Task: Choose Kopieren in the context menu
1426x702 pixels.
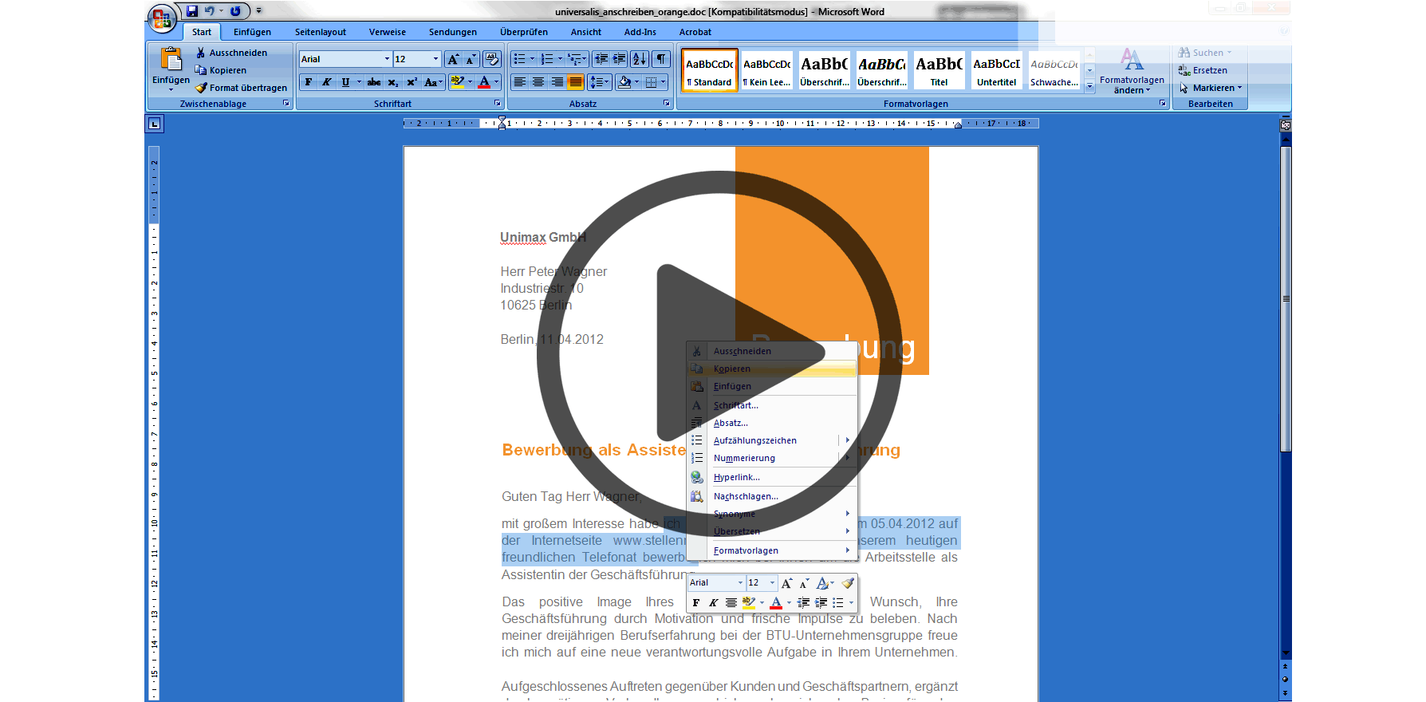Action: [x=732, y=369]
